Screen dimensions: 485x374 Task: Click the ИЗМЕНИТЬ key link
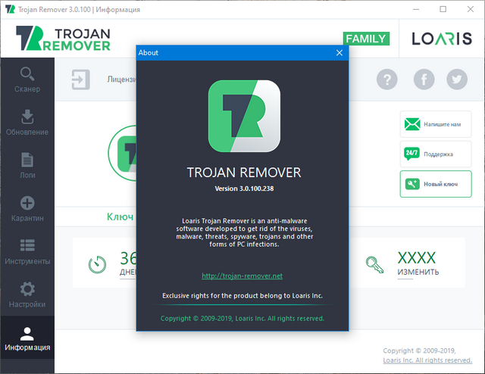(418, 272)
